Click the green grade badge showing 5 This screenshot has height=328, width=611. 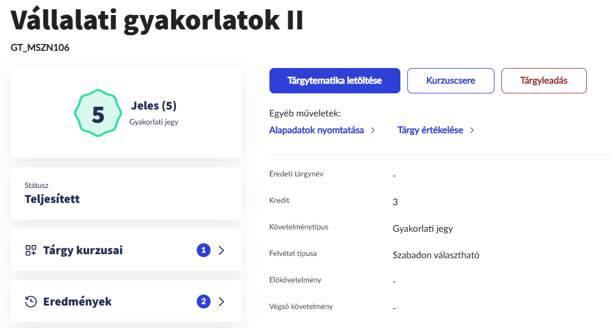tap(98, 114)
